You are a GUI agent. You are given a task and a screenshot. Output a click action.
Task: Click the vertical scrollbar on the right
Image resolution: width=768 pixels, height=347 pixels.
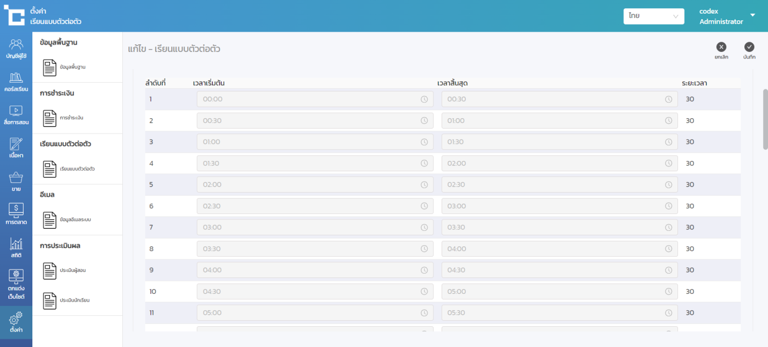(765, 118)
